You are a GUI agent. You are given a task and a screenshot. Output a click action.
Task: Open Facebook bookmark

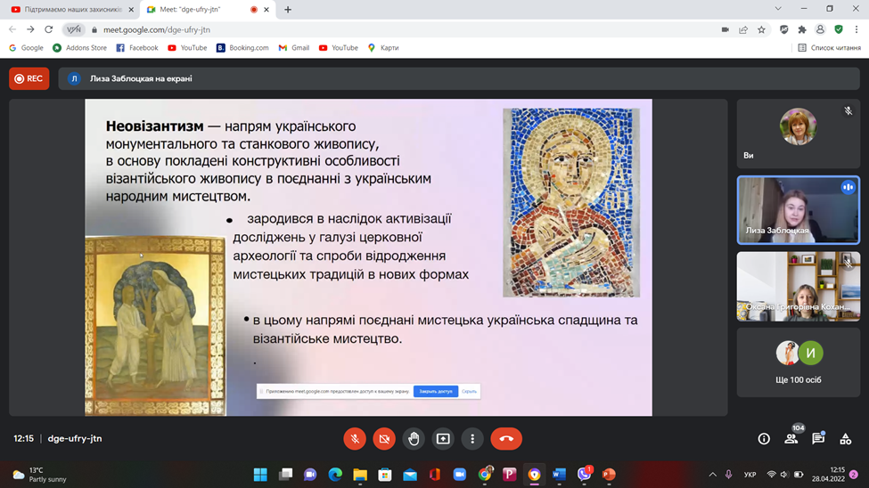pyautogui.click(x=137, y=47)
